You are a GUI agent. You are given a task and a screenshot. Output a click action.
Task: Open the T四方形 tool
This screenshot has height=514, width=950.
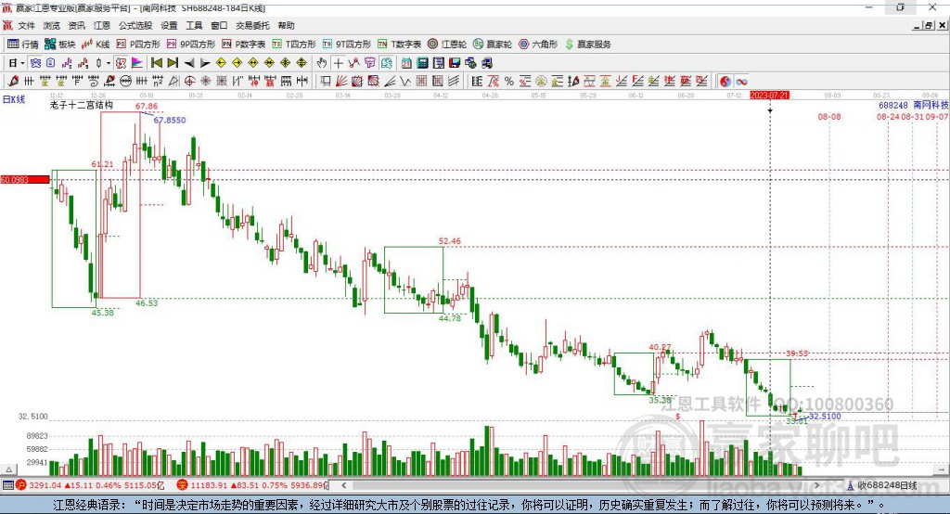click(294, 44)
